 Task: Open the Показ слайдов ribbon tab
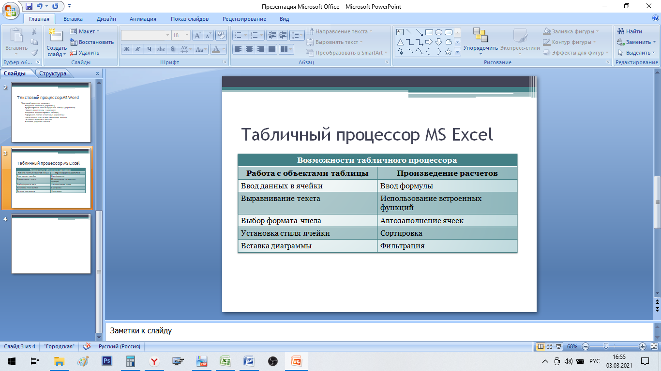[x=190, y=19]
